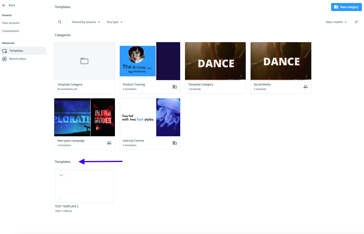Click the New category button
364x234 pixels.
point(346,7)
